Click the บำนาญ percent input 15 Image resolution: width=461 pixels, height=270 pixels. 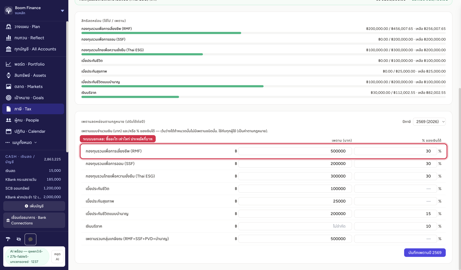point(395,214)
